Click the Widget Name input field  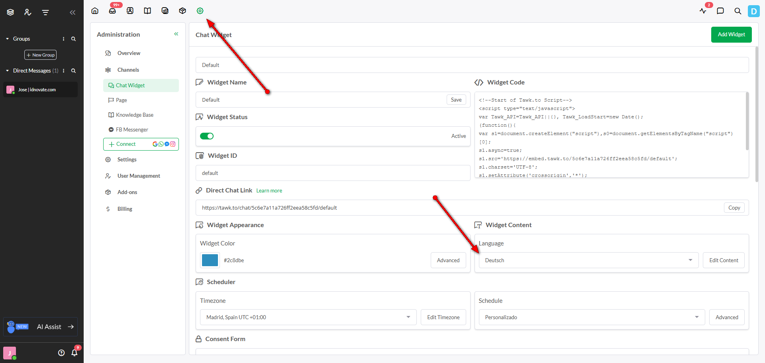321,100
